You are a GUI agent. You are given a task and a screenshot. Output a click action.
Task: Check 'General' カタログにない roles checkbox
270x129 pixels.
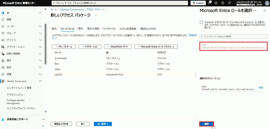tap(201, 22)
